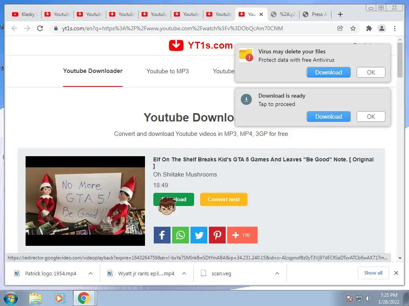Click the folder warning icon in the virus notification
409x306 pixels.
pos(246,55)
